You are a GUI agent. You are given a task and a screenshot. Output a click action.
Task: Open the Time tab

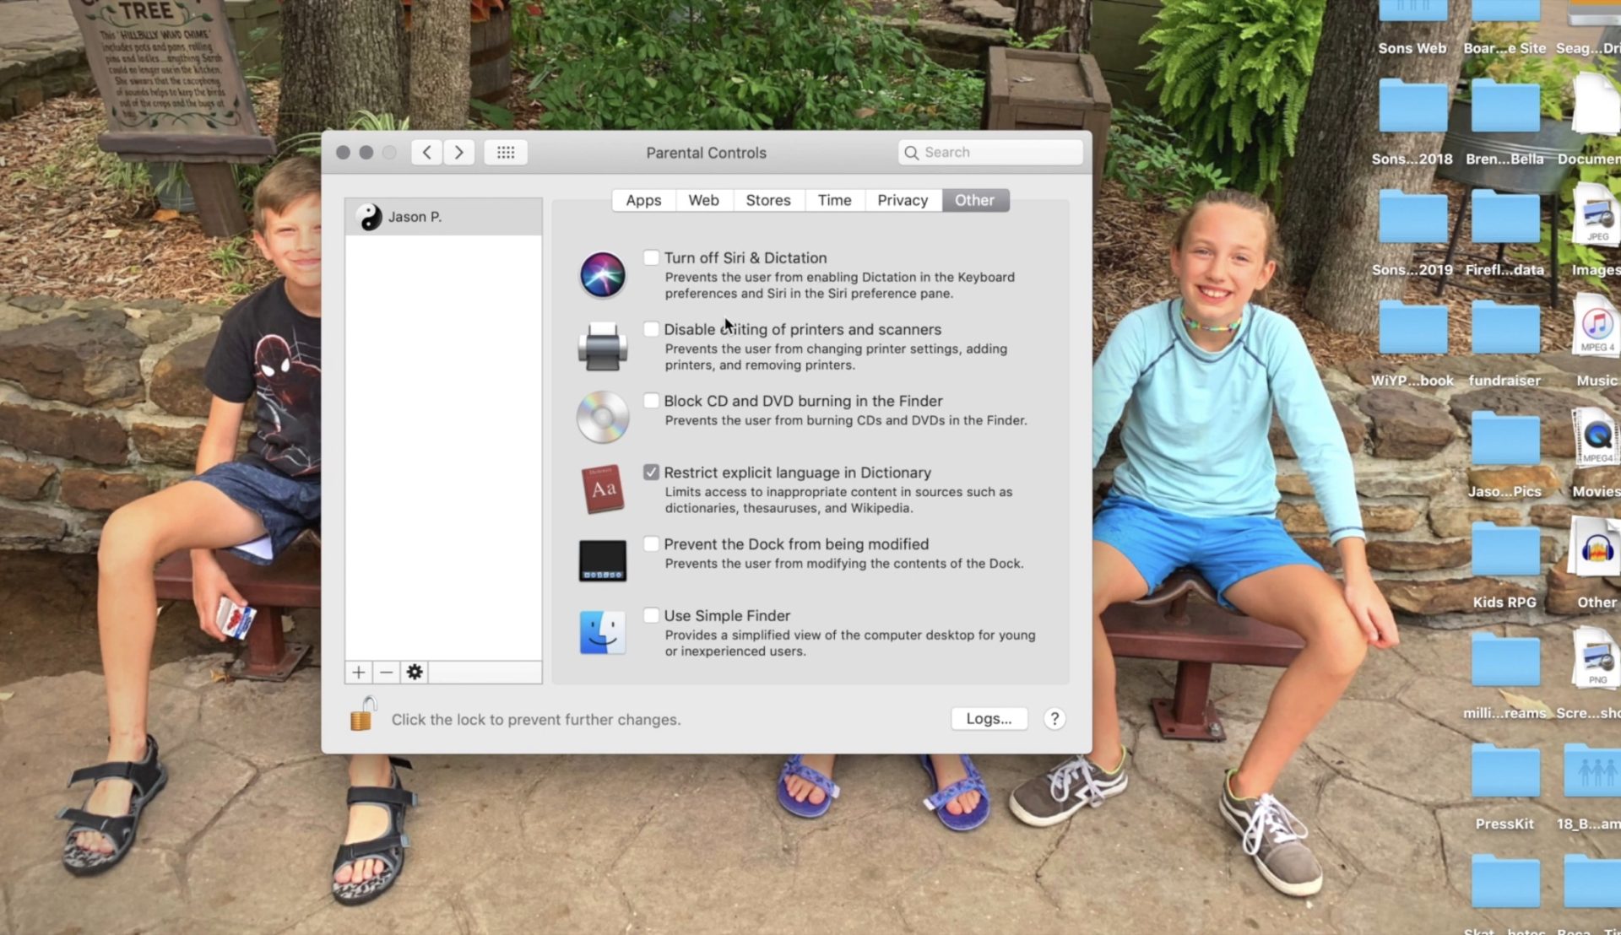tap(834, 200)
